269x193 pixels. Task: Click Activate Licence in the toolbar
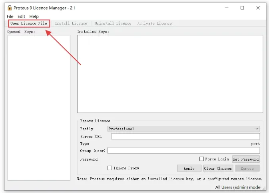click(x=154, y=23)
